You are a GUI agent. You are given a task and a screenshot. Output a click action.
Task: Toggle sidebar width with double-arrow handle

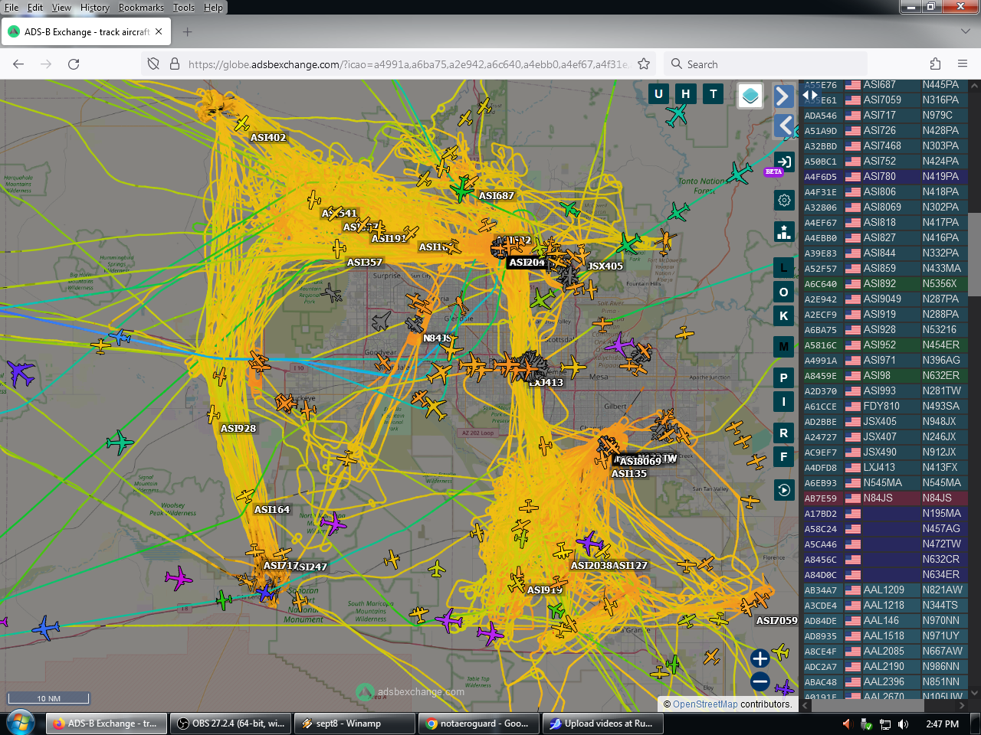pyautogui.click(x=809, y=95)
